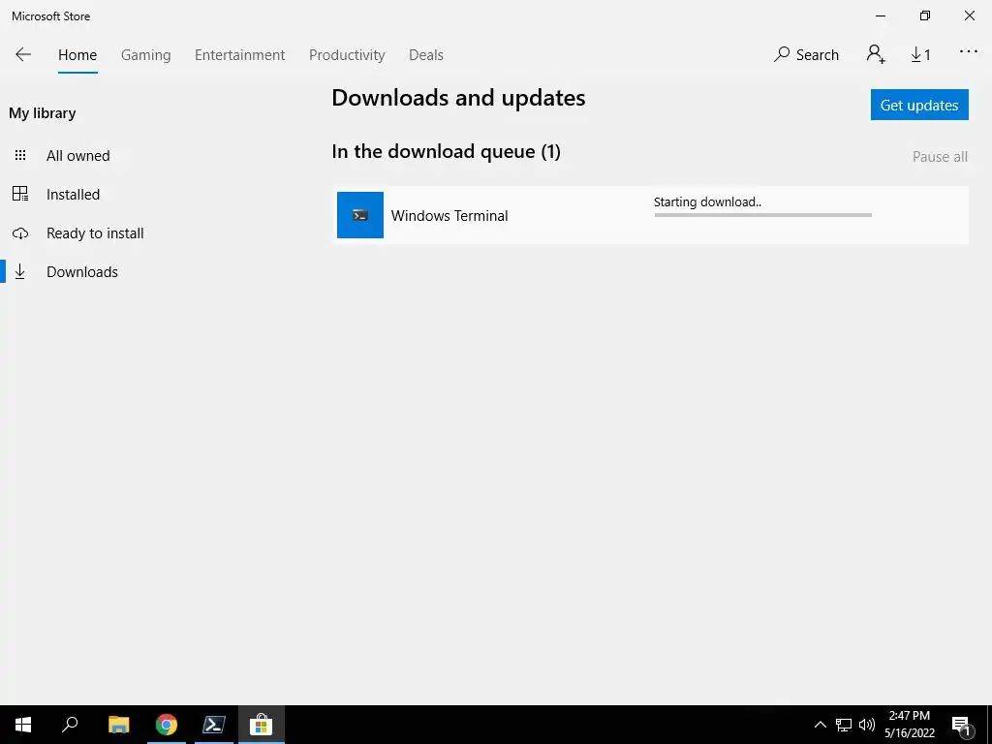The height and width of the screenshot is (744, 992).
Task: Open the taskbar clock and date
Action: pyautogui.click(x=909, y=725)
